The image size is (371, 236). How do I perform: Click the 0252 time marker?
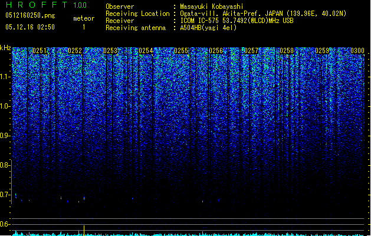coord(75,51)
